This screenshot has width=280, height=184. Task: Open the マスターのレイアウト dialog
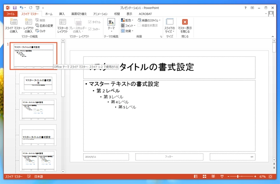(x=63, y=26)
